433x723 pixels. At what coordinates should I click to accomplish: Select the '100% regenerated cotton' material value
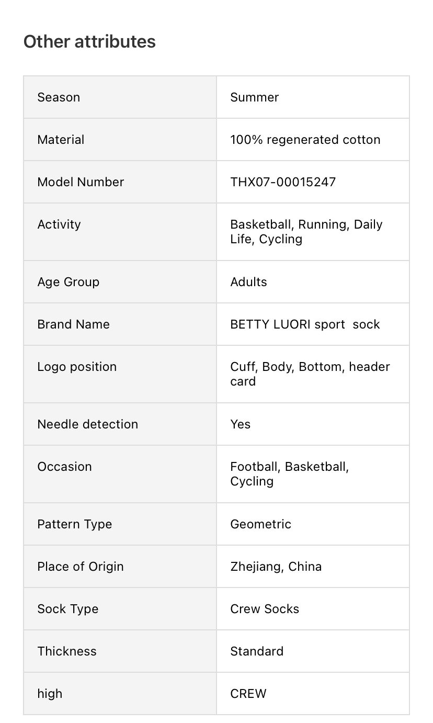pyautogui.click(x=305, y=140)
